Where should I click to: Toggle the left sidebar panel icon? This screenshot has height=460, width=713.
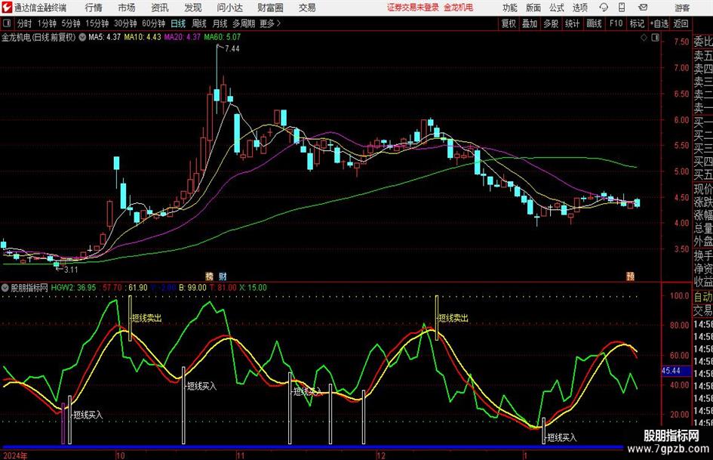pyautogui.click(x=6, y=23)
